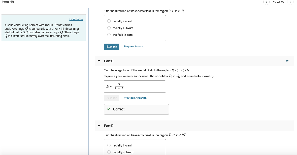Click the Item 19 title
Viewport: 297px width, 155px height.
[x=8, y=2]
